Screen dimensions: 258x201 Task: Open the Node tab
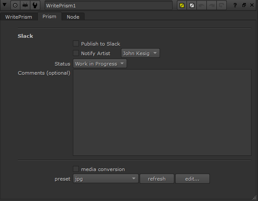click(x=73, y=17)
